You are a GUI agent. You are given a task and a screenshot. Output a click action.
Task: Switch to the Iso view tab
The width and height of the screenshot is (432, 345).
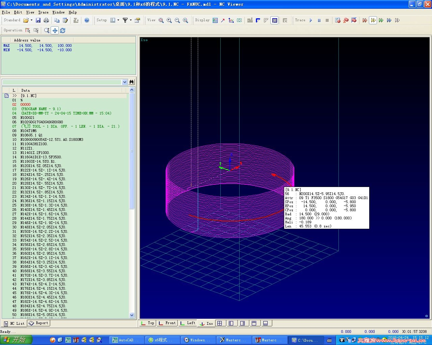(x=207, y=323)
